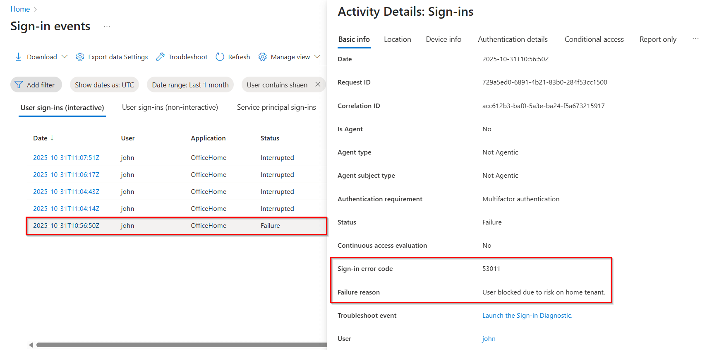This screenshot has width=705, height=350.
Task: Open user john profile link in details
Action: (489, 339)
